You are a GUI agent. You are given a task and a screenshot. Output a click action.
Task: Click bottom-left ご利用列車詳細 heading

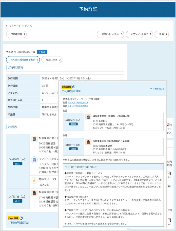click(x=18, y=223)
